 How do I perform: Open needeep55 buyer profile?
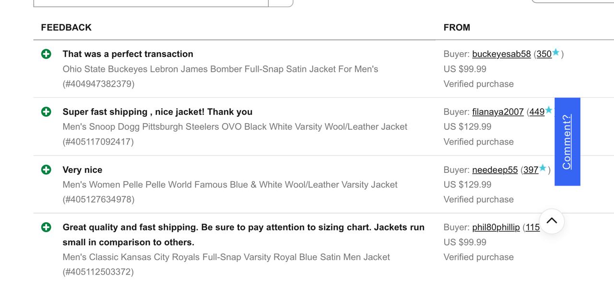coord(495,170)
